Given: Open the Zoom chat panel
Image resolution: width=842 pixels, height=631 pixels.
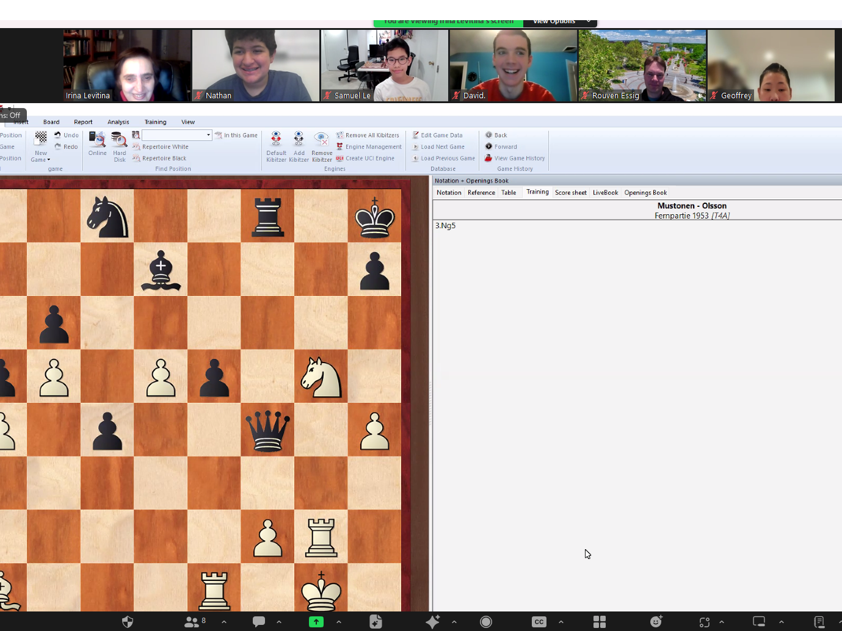Looking at the screenshot, I should (x=259, y=621).
